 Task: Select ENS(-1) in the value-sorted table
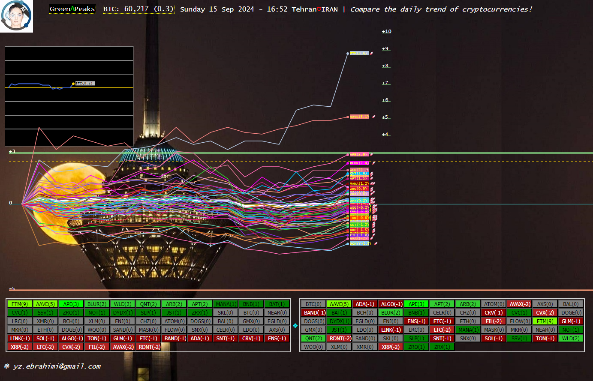click(x=277, y=339)
